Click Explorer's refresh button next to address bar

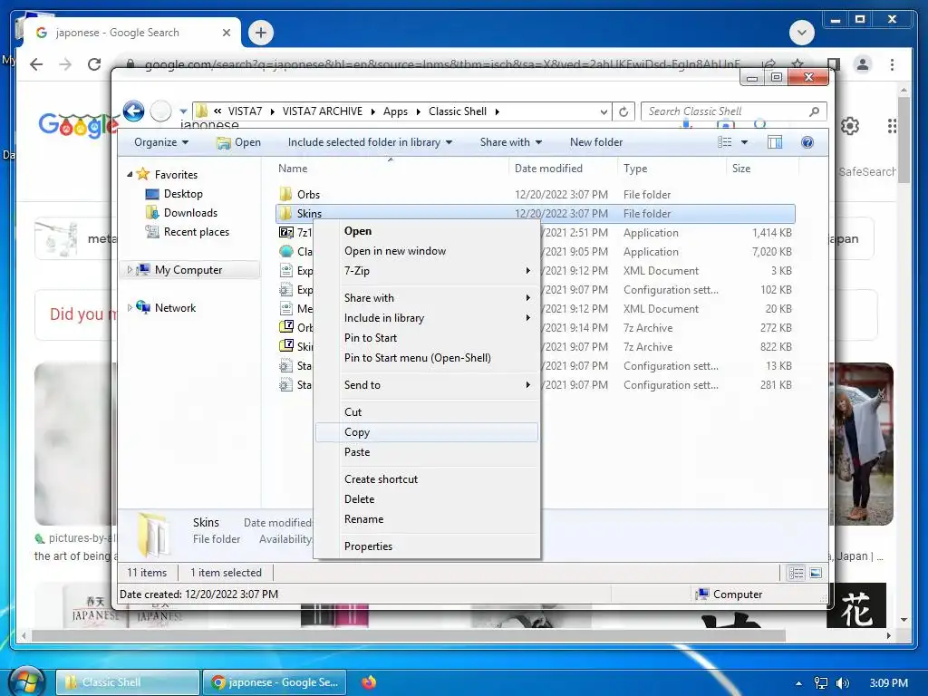(623, 111)
